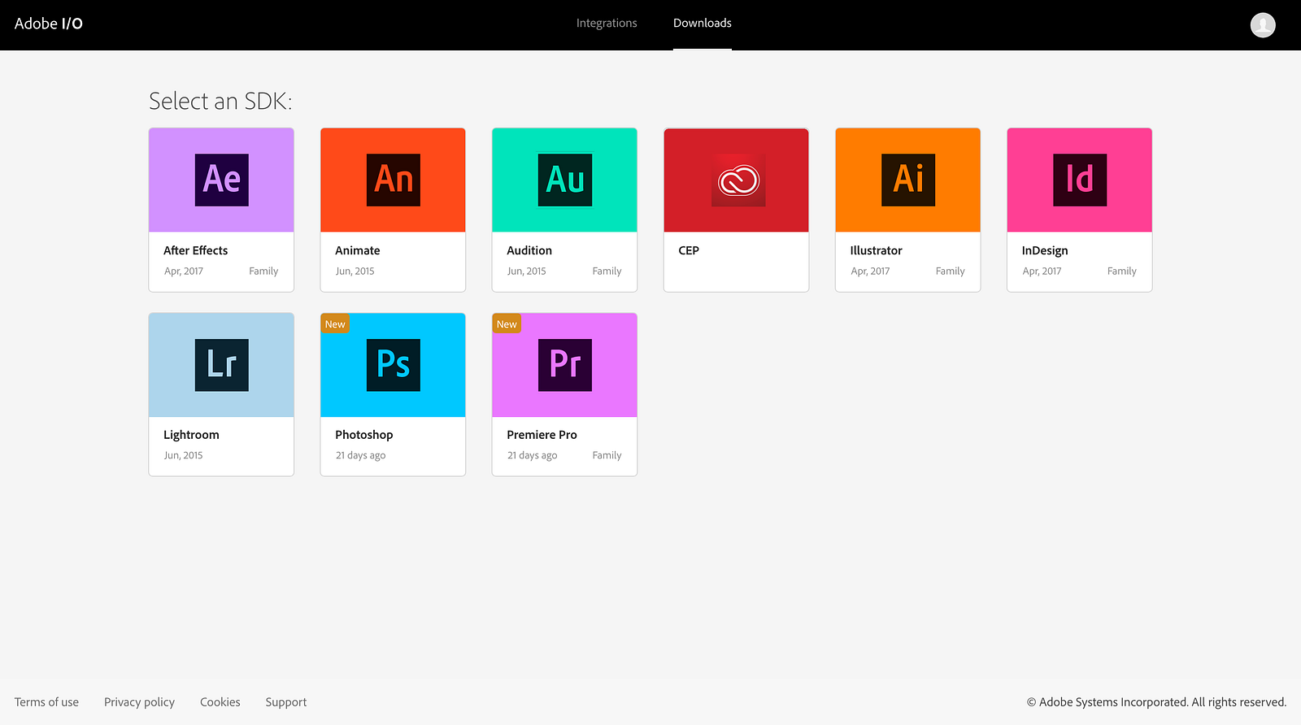Click the Jun, 2015 date on Lightroom

coord(183,455)
